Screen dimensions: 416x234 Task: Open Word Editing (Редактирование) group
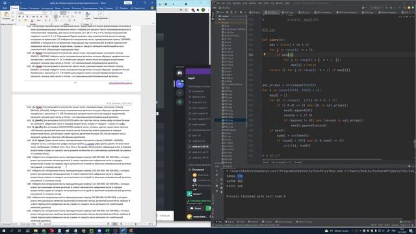(x=101, y=16)
